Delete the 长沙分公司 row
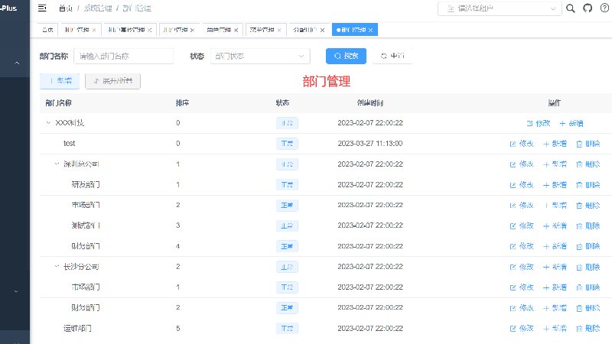The image size is (612, 344). [588, 267]
